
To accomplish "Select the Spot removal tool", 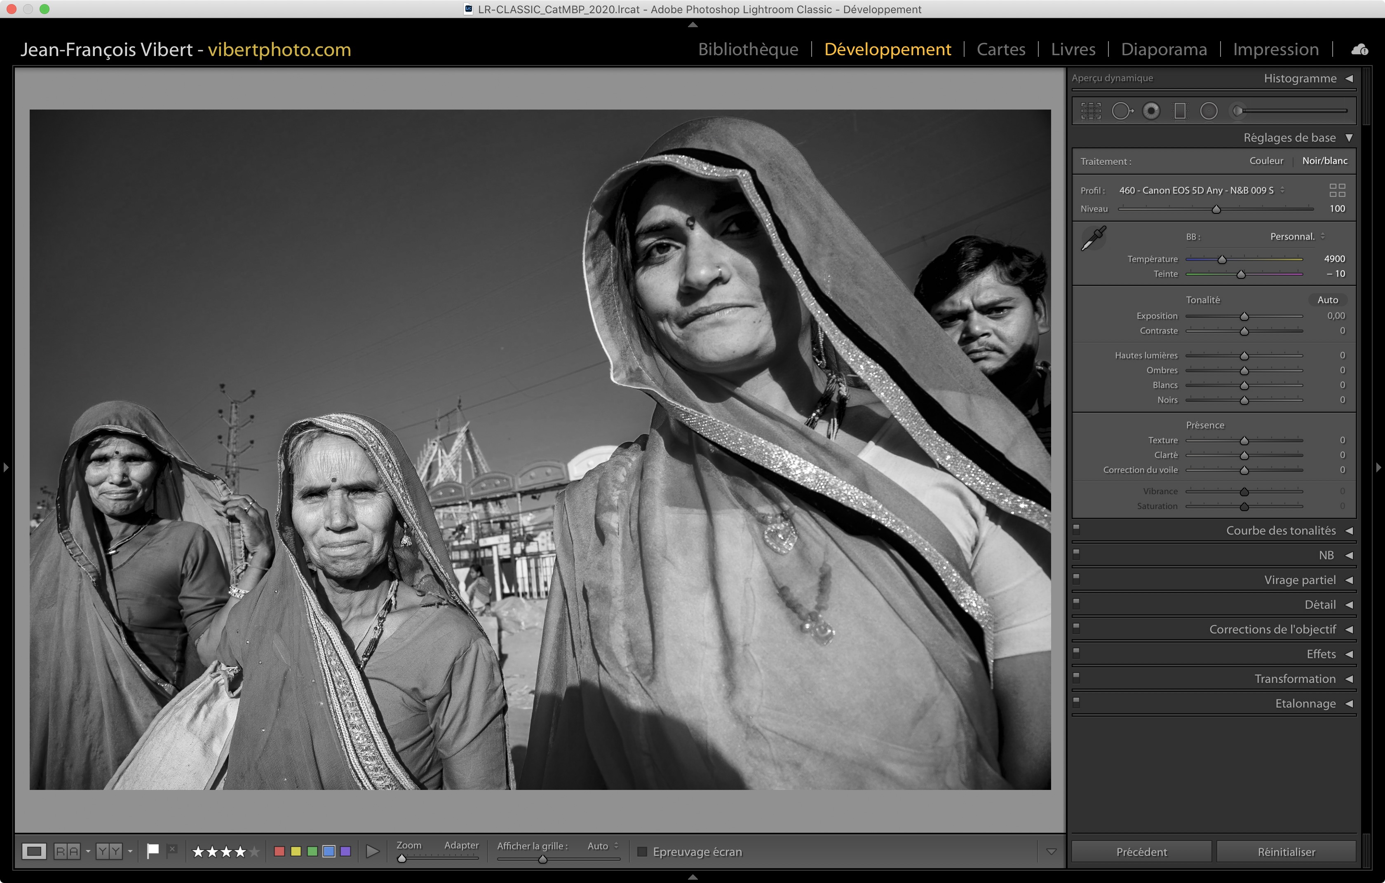I will 1121,111.
